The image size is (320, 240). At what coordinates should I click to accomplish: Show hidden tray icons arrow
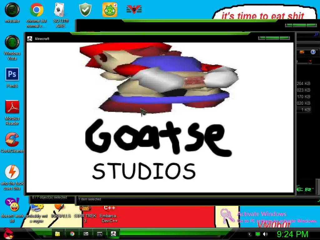click(x=249, y=234)
